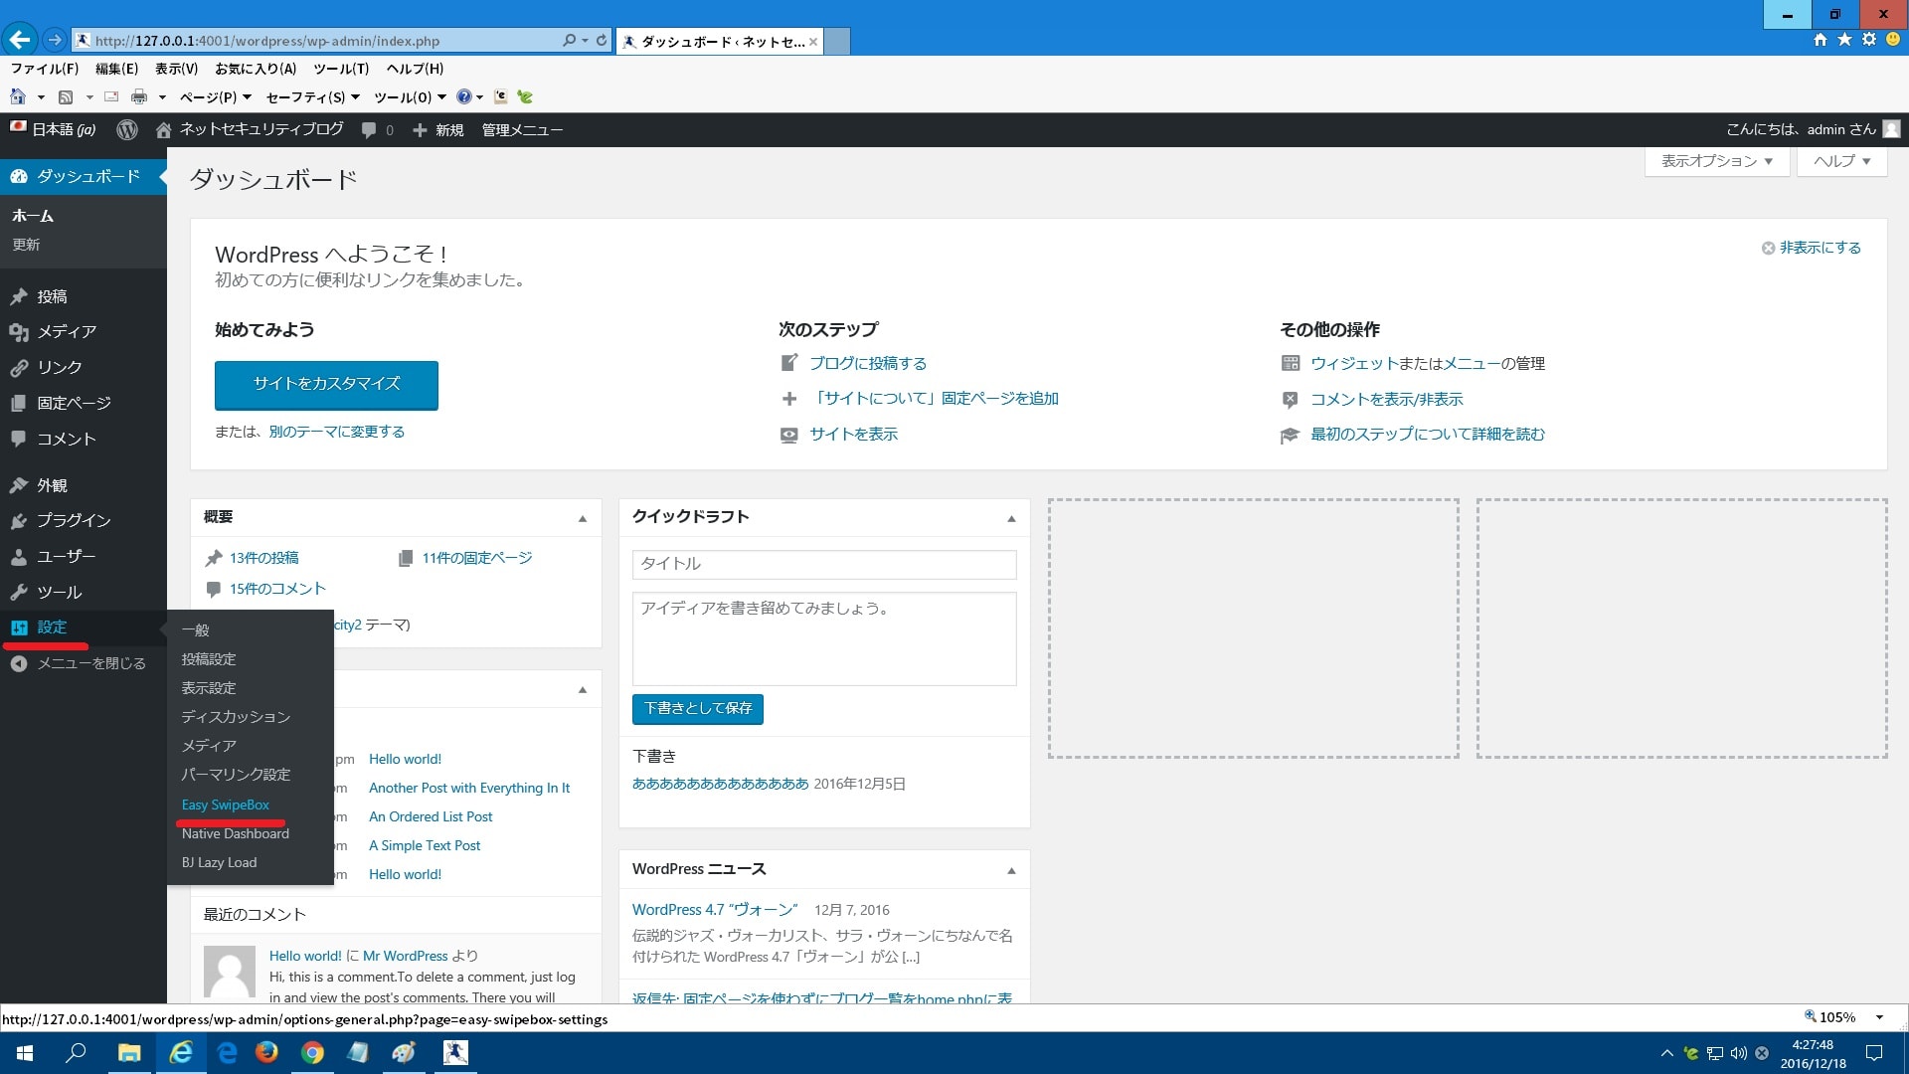Click the printer toolbar icon
This screenshot has width=1909, height=1074.
point(139,96)
